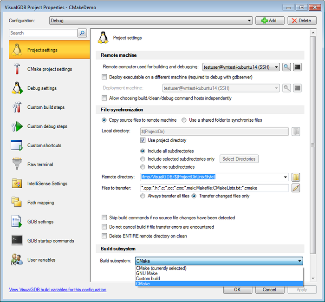The image size is (325, 302).
Task: Open terminal icon beside remote computer dropdown
Action: tap(298, 67)
